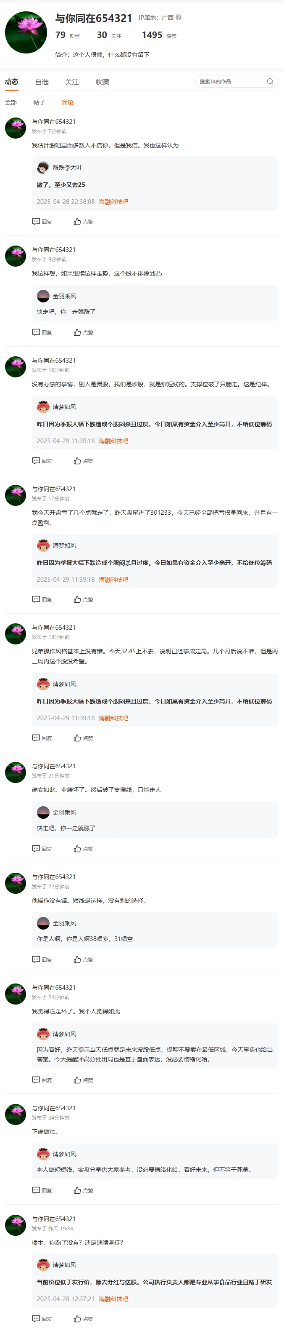The image size is (284, 1331).
Task: Like the comment posted 16 minutes ago
Action: (x=84, y=461)
